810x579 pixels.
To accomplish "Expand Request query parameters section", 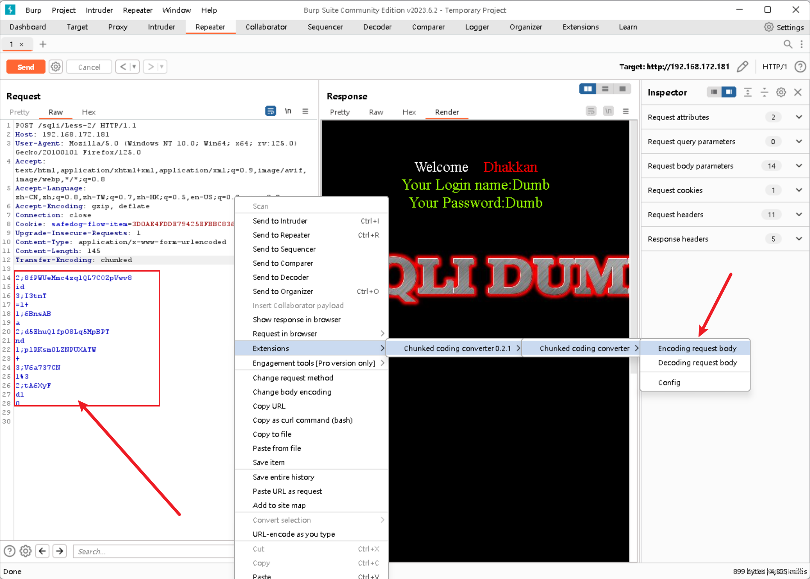I will (x=799, y=141).
